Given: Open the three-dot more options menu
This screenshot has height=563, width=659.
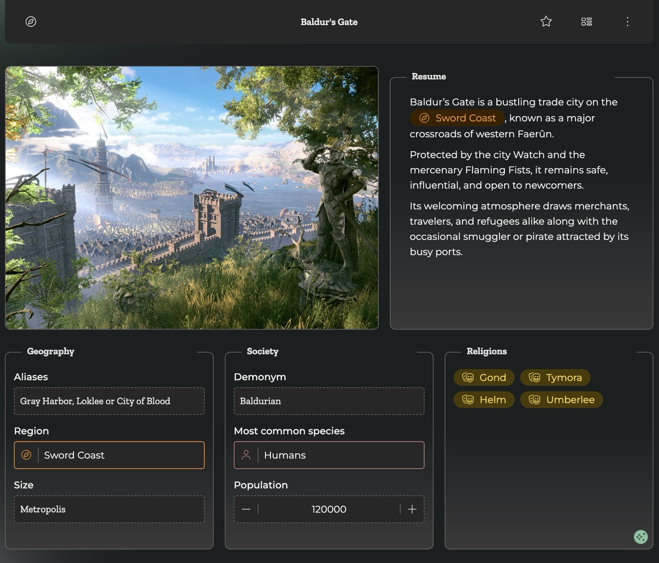Looking at the screenshot, I should [627, 22].
